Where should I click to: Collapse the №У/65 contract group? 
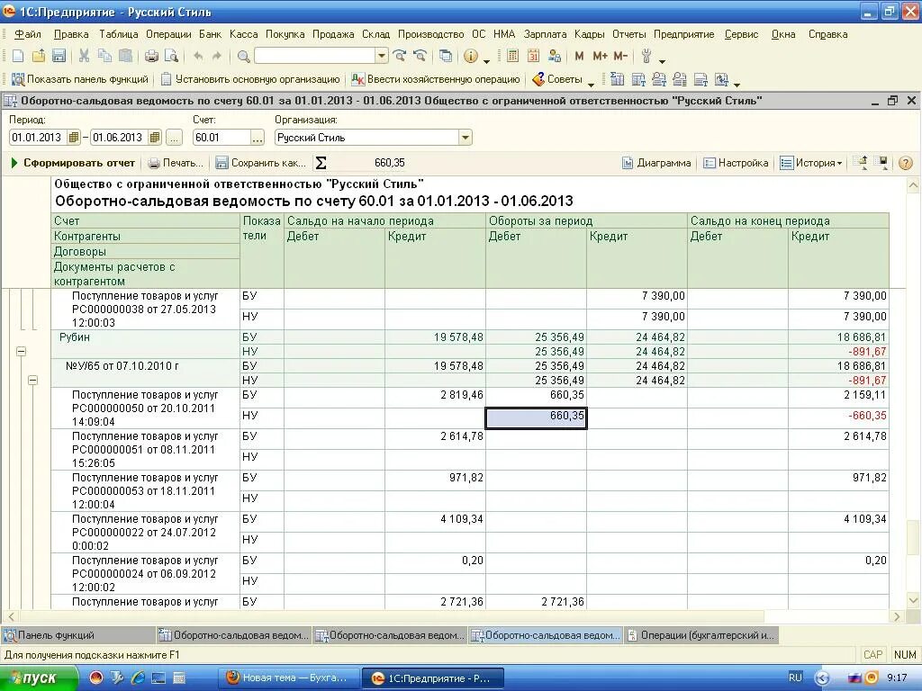[33, 381]
